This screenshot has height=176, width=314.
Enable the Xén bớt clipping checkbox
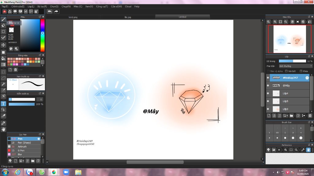coord(286,71)
